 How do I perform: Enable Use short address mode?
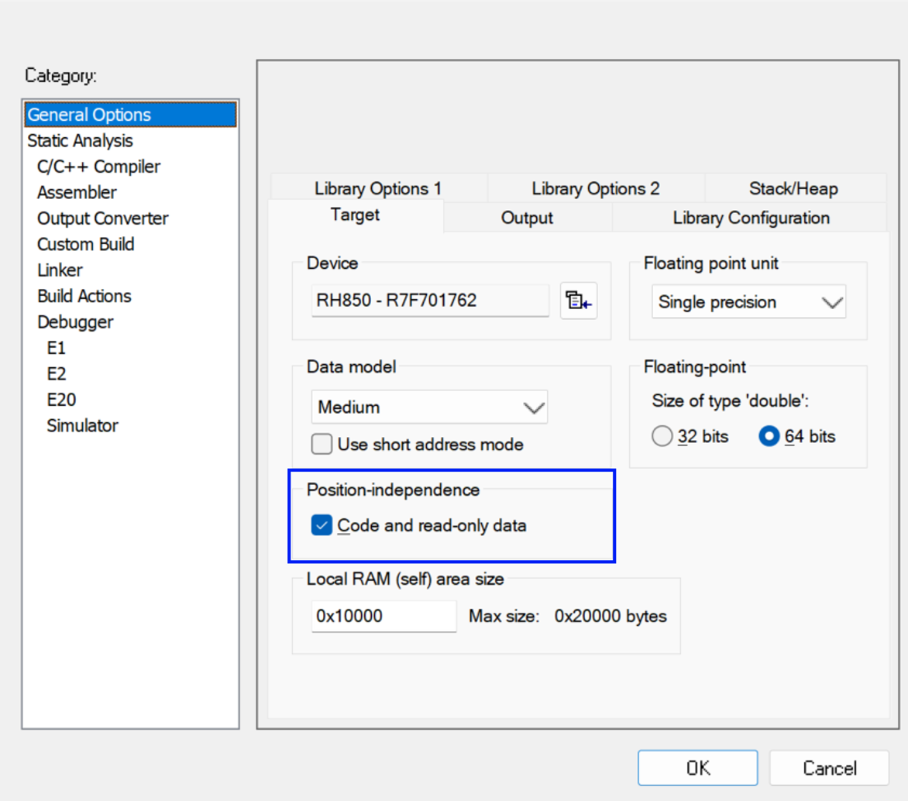322,444
